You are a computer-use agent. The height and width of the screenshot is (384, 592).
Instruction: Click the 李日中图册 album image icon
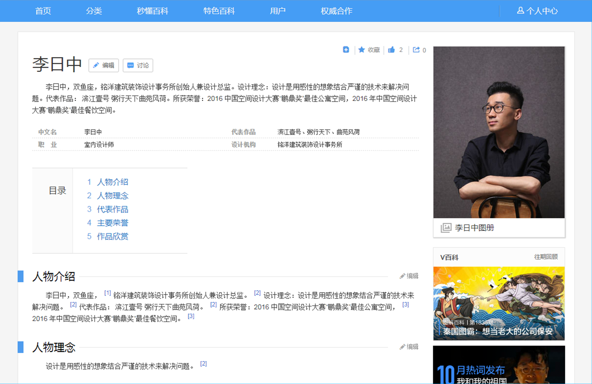pyautogui.click(x=446, y=228)
